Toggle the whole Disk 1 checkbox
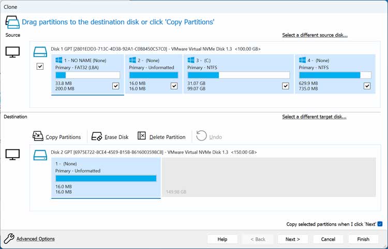 [x=40, y=66]
